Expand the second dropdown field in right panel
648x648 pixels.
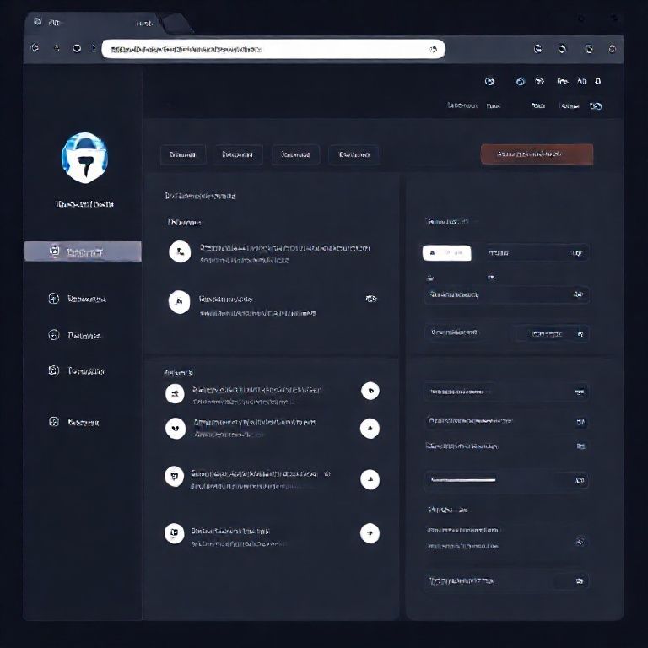pos(506,294)
